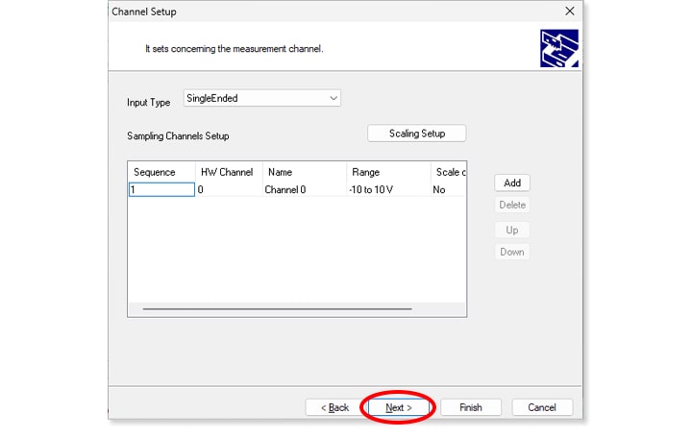The height and width of the screenshot is (438, 692).
Task: Open the Input Type dropdown
Action: click(260, 98)
